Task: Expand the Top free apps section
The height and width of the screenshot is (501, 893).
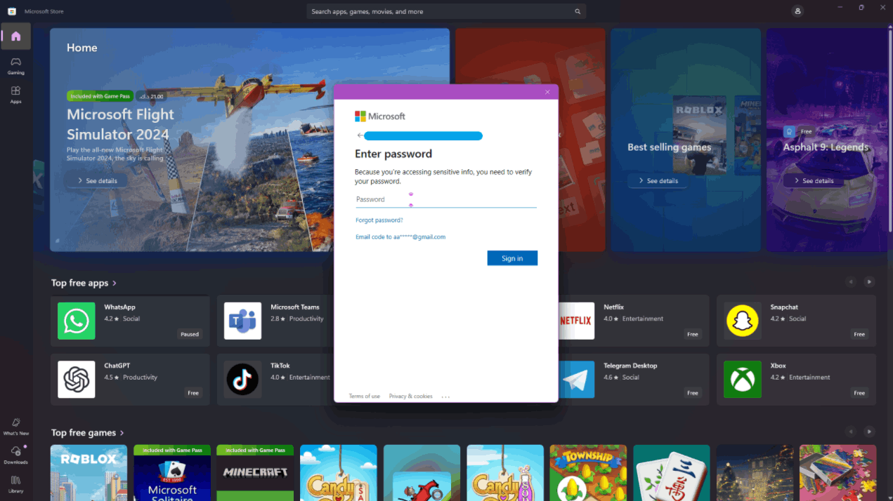Action: point(84,283)
